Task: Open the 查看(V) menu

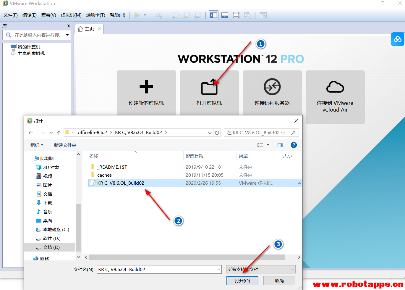Action: pyautogui.click(x=49, y=15)
